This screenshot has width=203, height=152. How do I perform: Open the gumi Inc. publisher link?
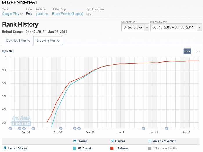[42, 14]
